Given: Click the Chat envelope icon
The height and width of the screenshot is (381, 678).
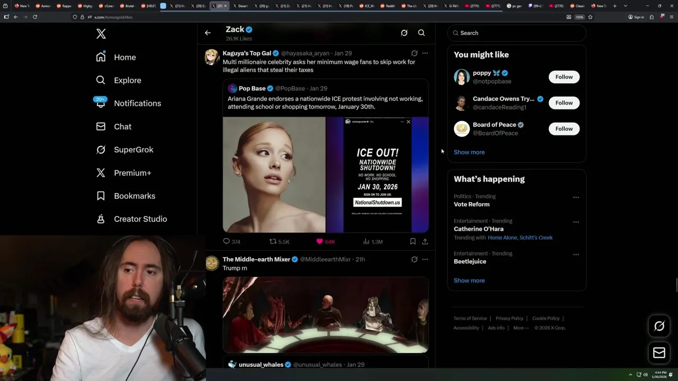Looking at the screenshot, I should [x=101, y=126].
